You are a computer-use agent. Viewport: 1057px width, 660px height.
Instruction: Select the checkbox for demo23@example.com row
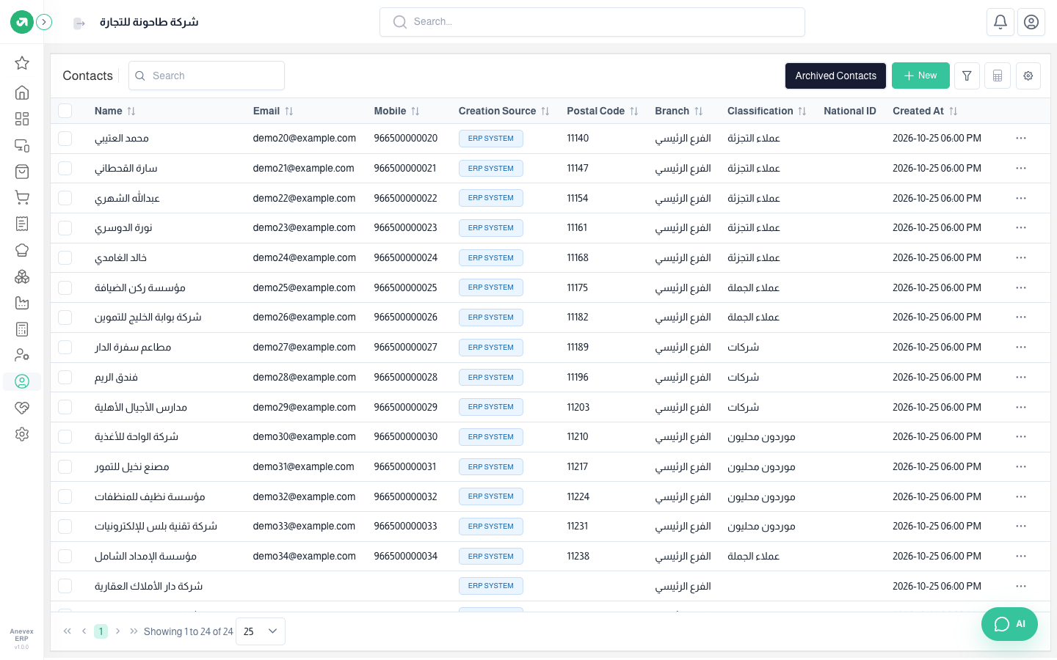click(65, 228)
